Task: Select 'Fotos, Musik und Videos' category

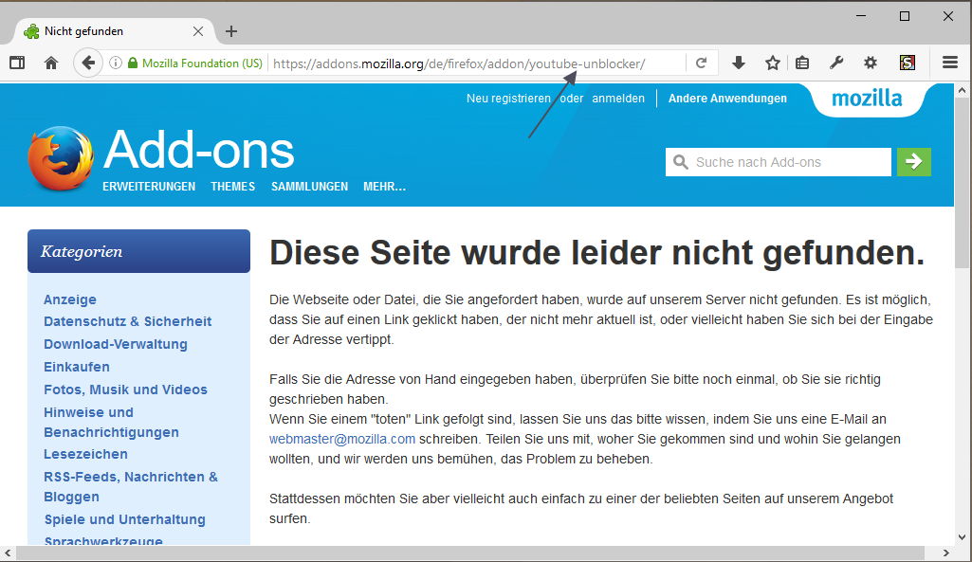Action: coord(125,390)
